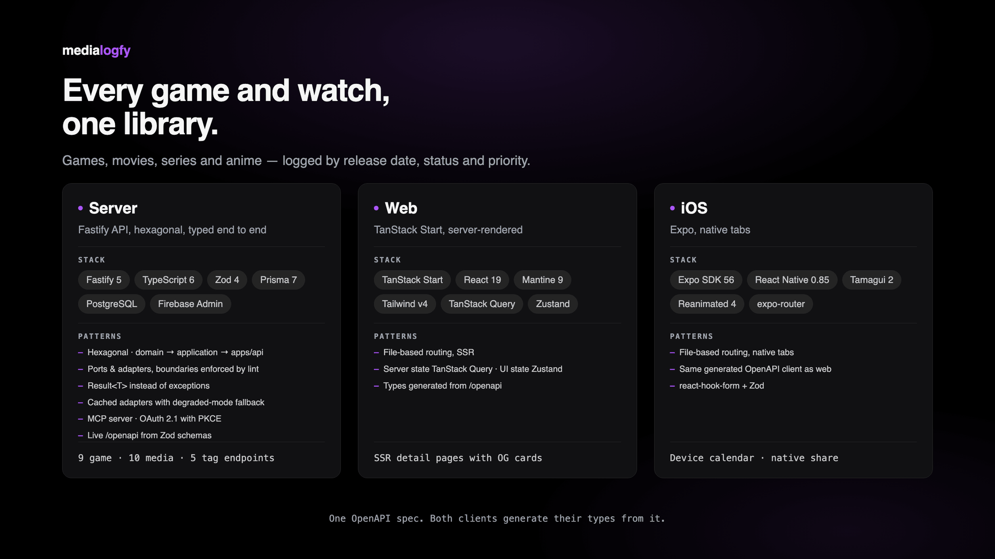Image resolution: width=995 pixels, height=559 pixels.
Task: Select the Reanimated 4 chip
Action: 707,304
